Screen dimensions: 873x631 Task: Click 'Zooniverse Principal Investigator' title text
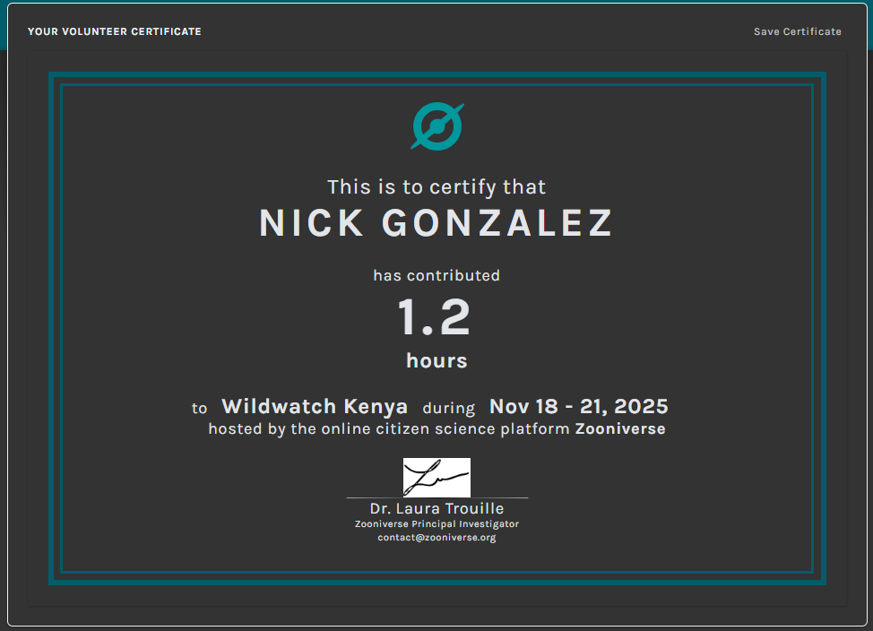click(x=436, y=524)
